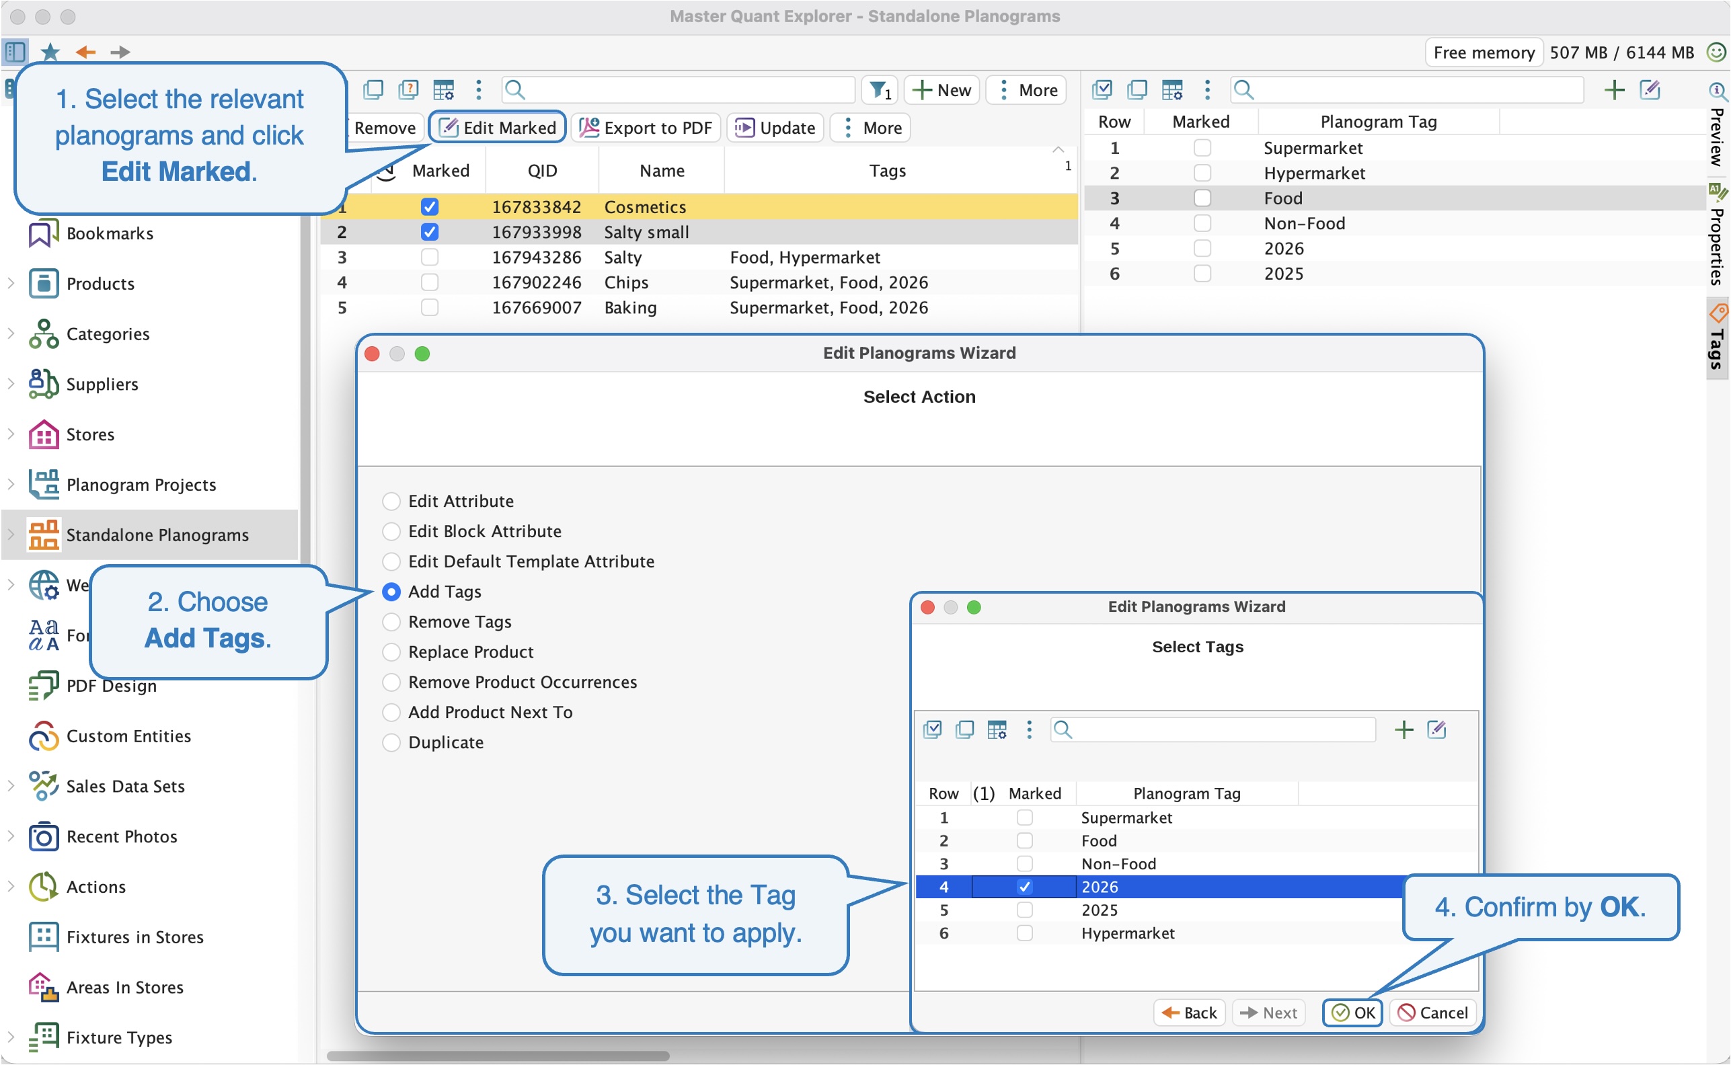
Task: Expand the Recent Photos tree node
Action: click(11, 836)
